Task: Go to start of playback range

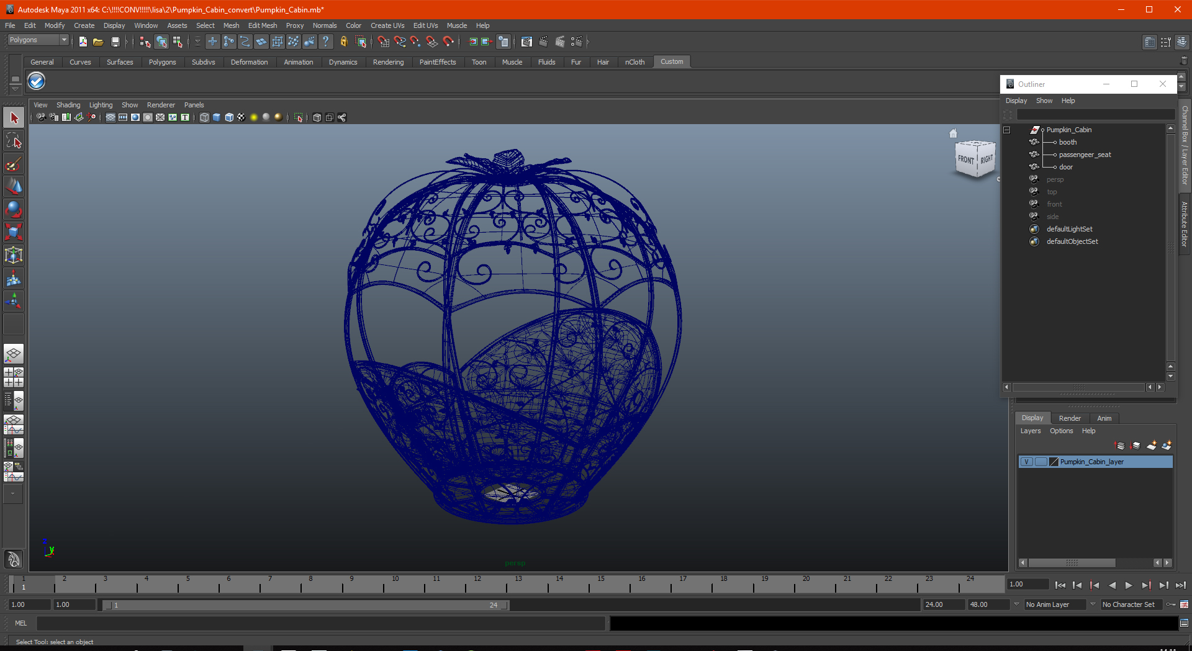Action: pos(1060,585)
